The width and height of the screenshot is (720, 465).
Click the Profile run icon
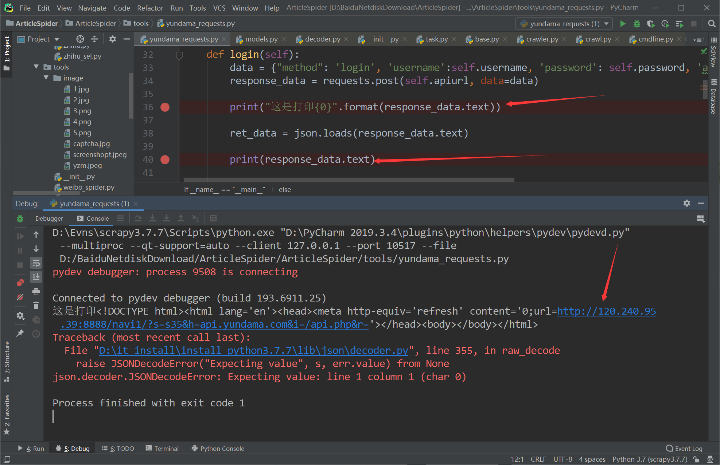pos(665,24)
